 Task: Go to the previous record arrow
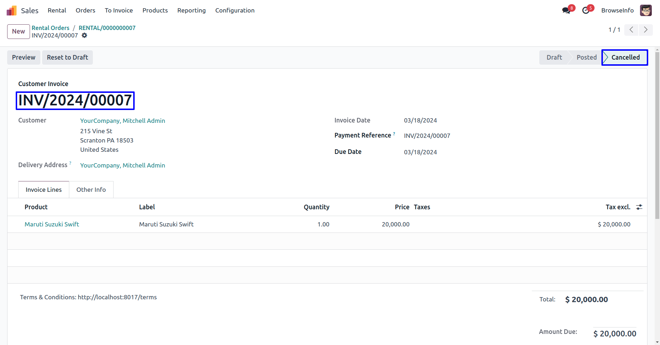point(631,30)
